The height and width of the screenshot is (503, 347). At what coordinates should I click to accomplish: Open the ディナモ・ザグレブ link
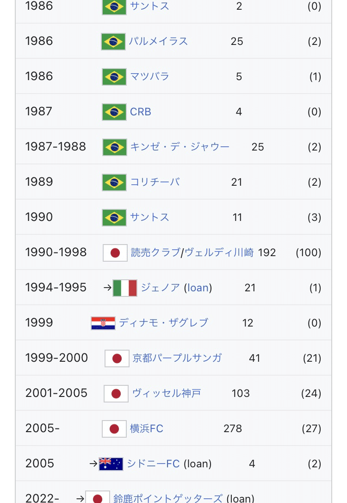pos(164,322)
